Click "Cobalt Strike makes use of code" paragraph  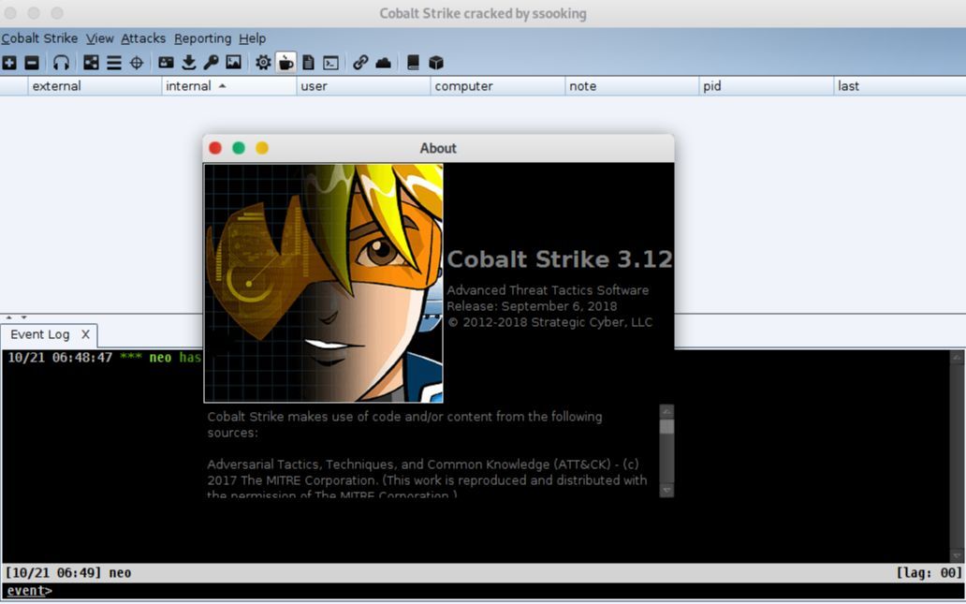point(404,424)
